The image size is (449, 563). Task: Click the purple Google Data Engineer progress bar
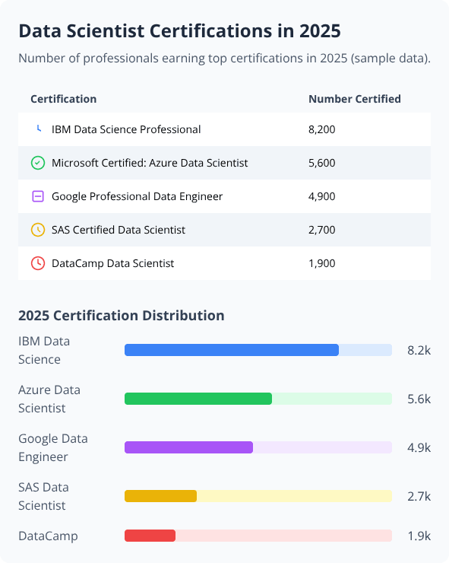click(258, 447)
